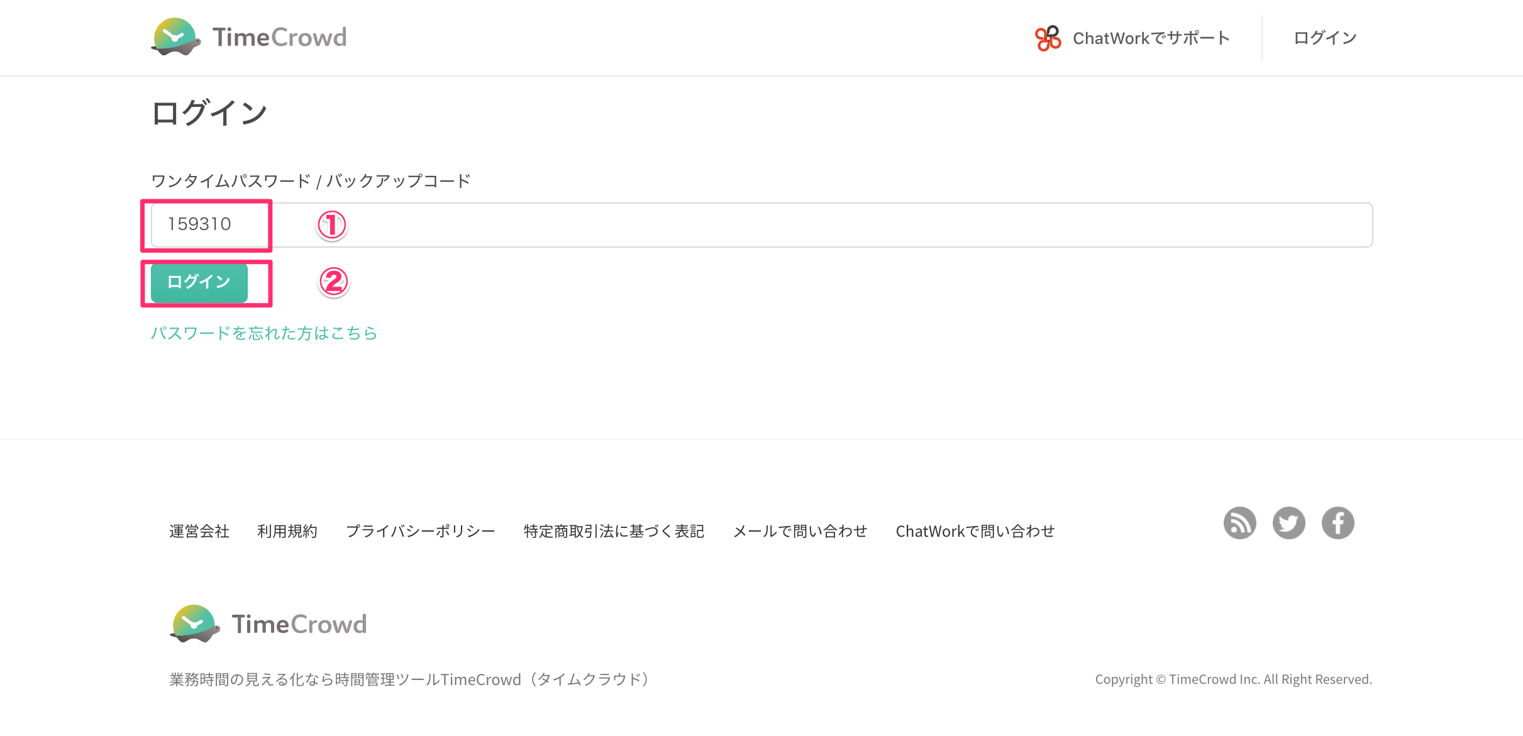Click プライバシーポリシー in the footer
Image resolution: width=1523 pixels, height=736 pixels.
[x=420, y=531]
